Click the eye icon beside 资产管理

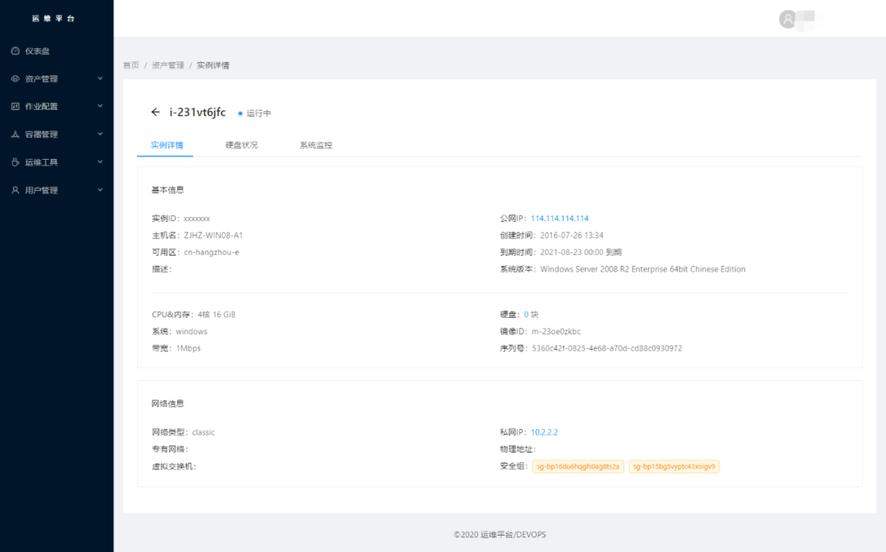[x=16, y=79]
